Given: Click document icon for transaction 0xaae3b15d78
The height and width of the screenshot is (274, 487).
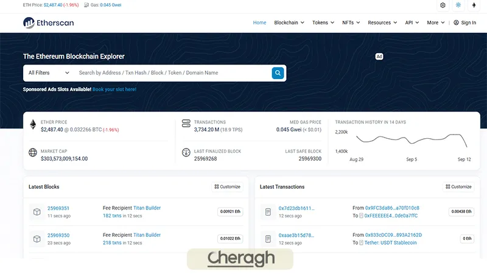Looking at the screenshot, I should [268, 239].
